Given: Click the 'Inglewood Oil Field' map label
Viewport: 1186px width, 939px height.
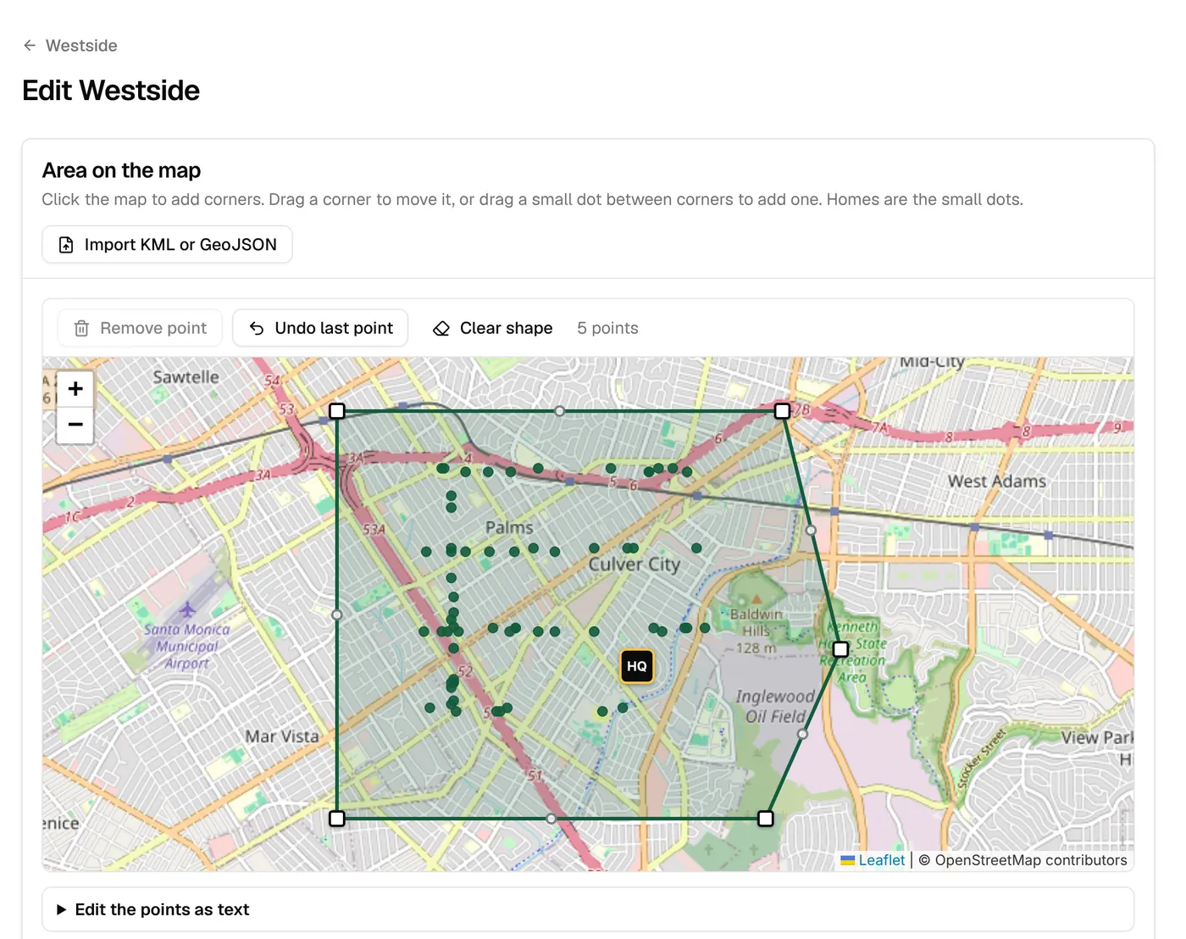Looking at the screenshot, I should click(775, 707).
